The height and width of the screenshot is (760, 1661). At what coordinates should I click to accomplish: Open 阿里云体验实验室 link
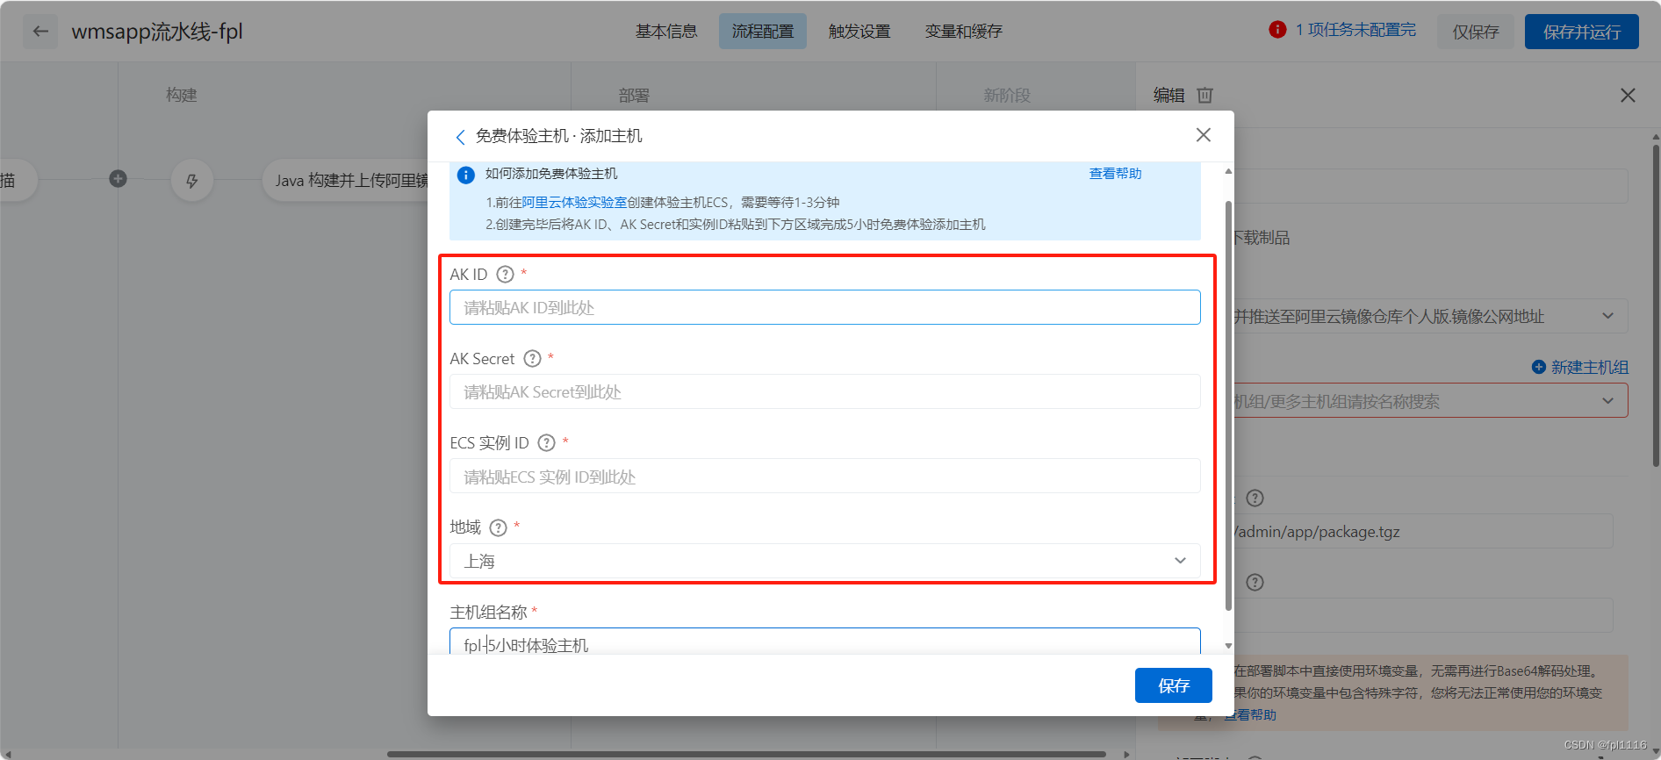tap(574, 202)
